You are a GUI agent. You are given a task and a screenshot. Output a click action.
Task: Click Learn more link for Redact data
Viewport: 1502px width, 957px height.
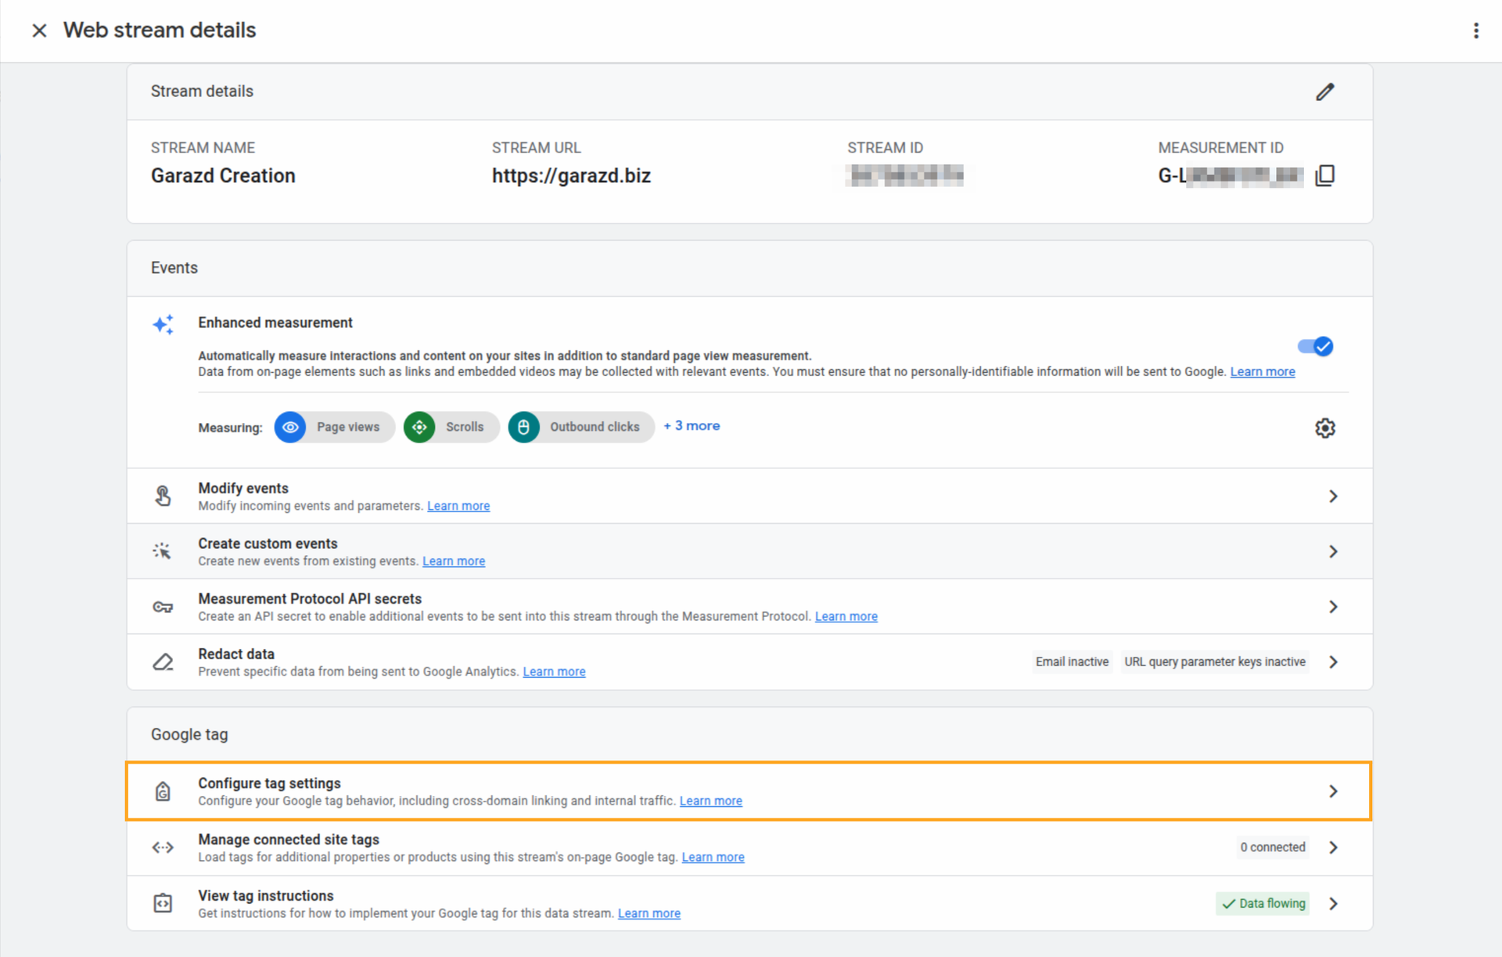click(x=554, y=672)
